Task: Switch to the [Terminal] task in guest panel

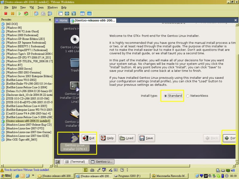Action: pyautogui.click(x=76, y=162)
